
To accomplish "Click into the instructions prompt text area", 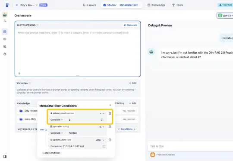I will click(78, 51).
